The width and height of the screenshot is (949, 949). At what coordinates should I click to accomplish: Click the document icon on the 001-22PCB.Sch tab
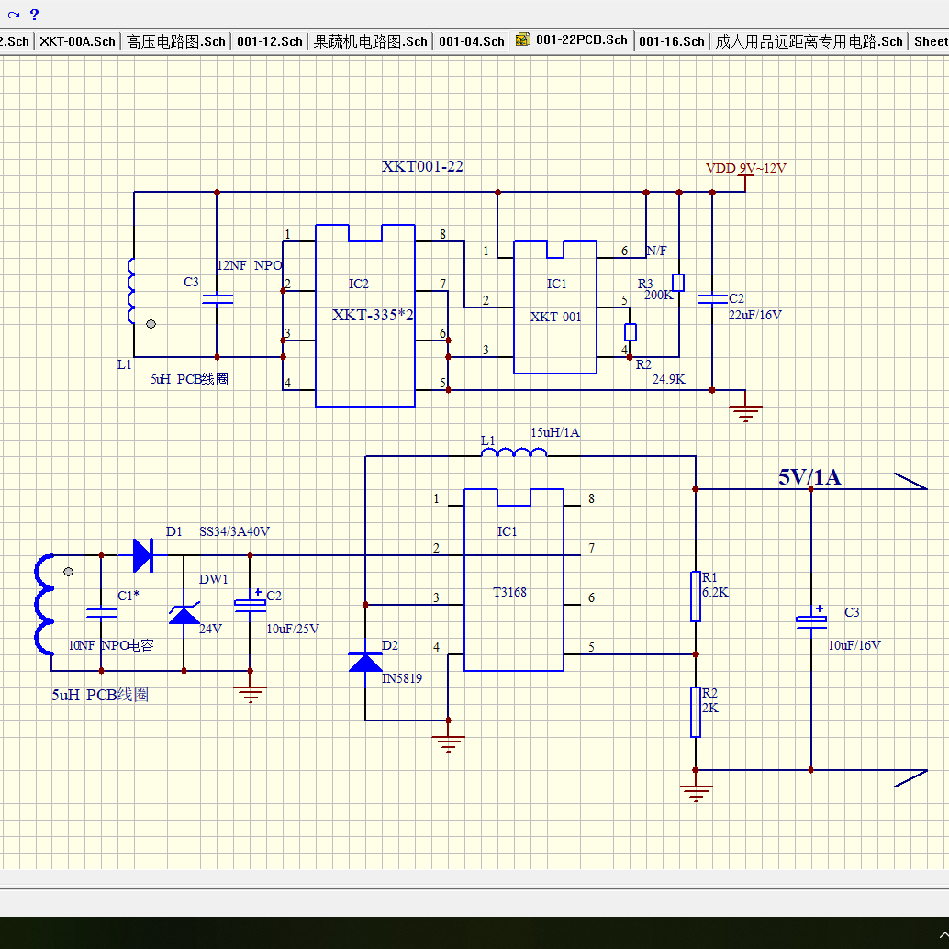(522, 40)
